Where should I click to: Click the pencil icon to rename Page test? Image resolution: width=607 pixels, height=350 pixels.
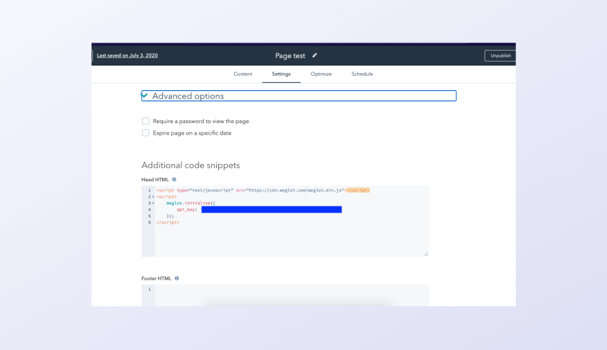click(315, 55)
